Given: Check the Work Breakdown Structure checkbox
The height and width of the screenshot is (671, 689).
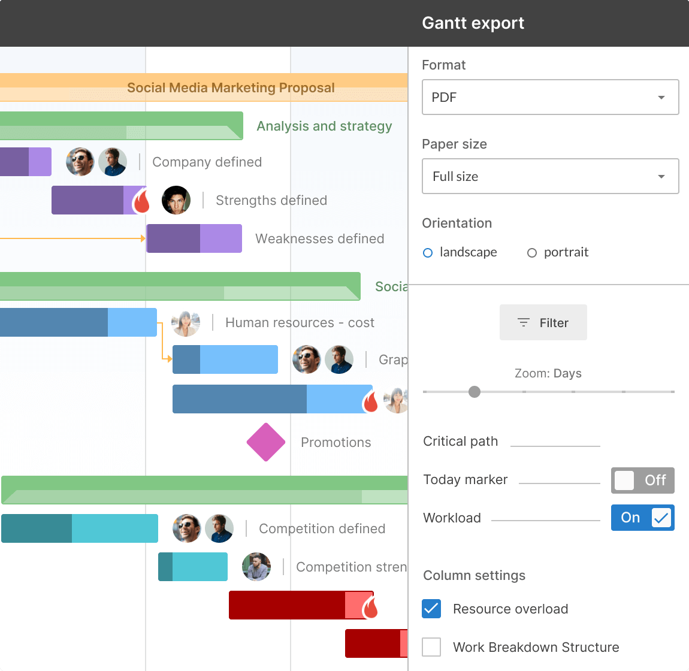Looking at the screenshot, I should [x=431, y=647].
